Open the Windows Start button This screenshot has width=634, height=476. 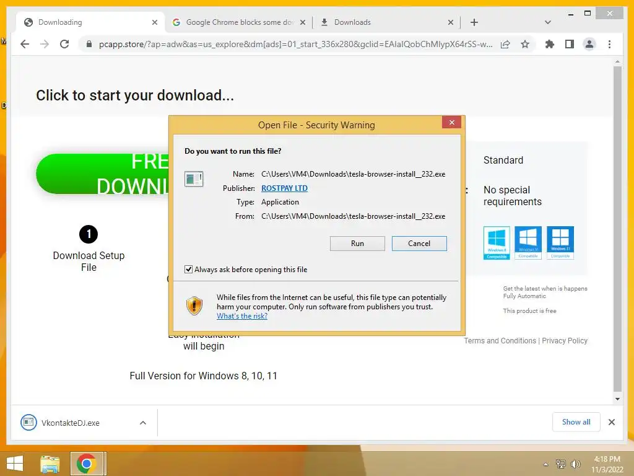pos(15,464)
